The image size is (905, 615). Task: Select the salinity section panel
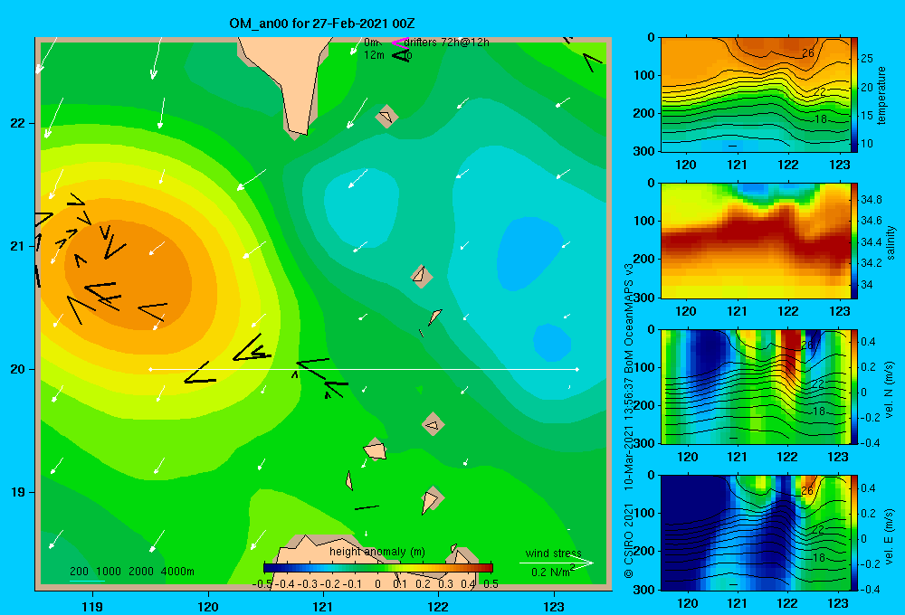756,241
